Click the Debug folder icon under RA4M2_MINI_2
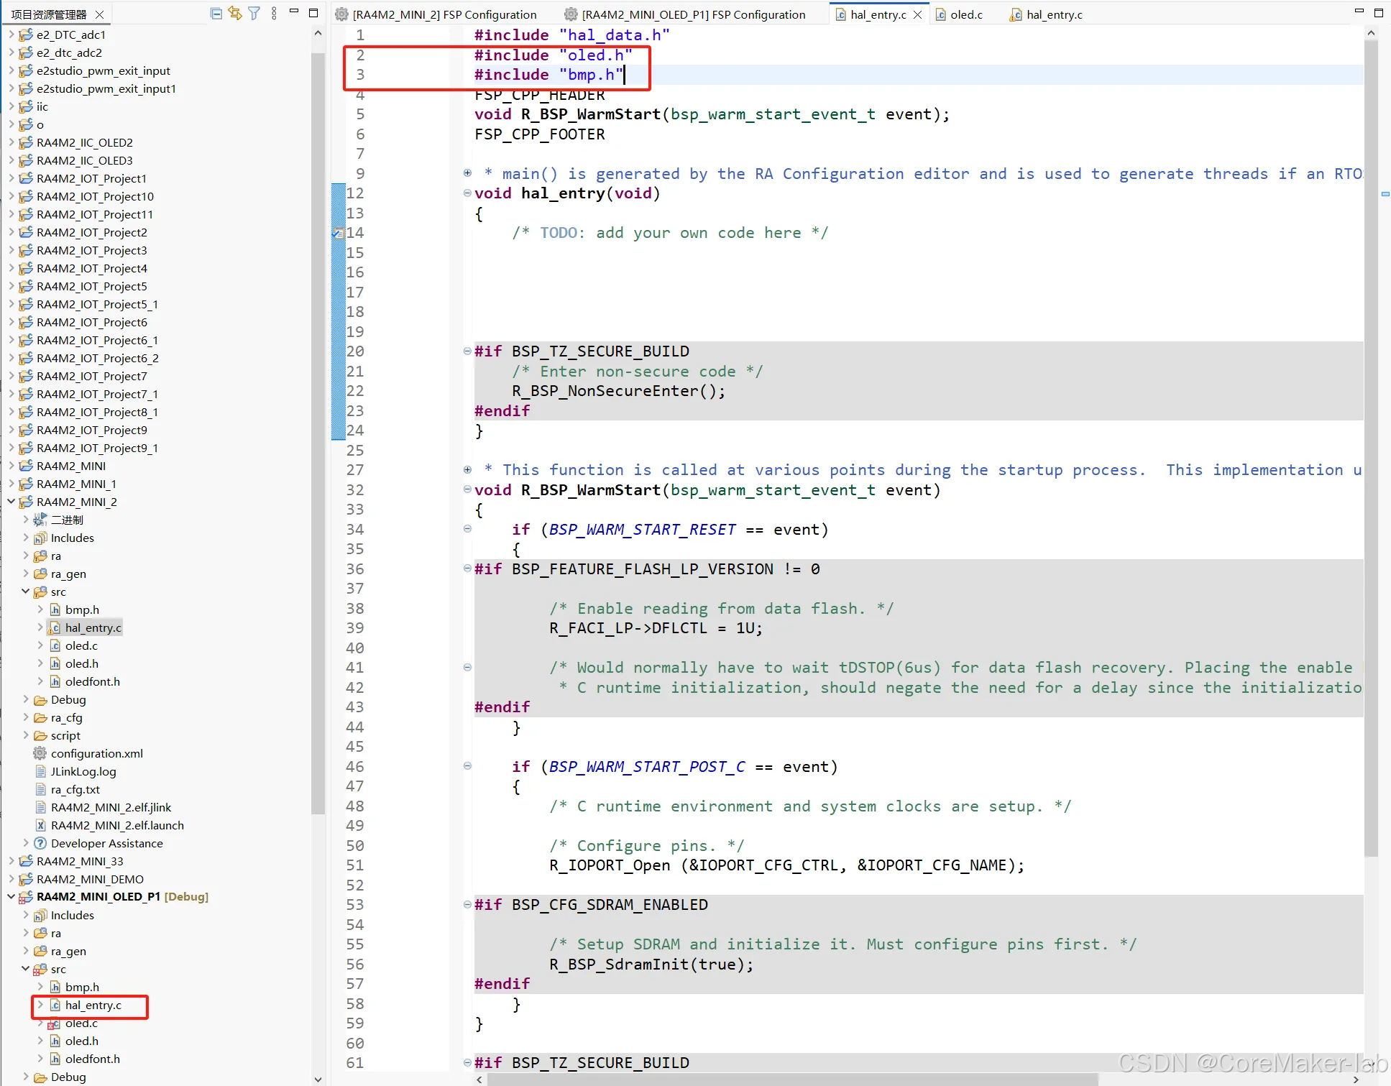 [x=40, y=699]
